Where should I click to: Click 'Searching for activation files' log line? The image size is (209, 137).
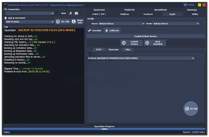(x=22, y=45)
